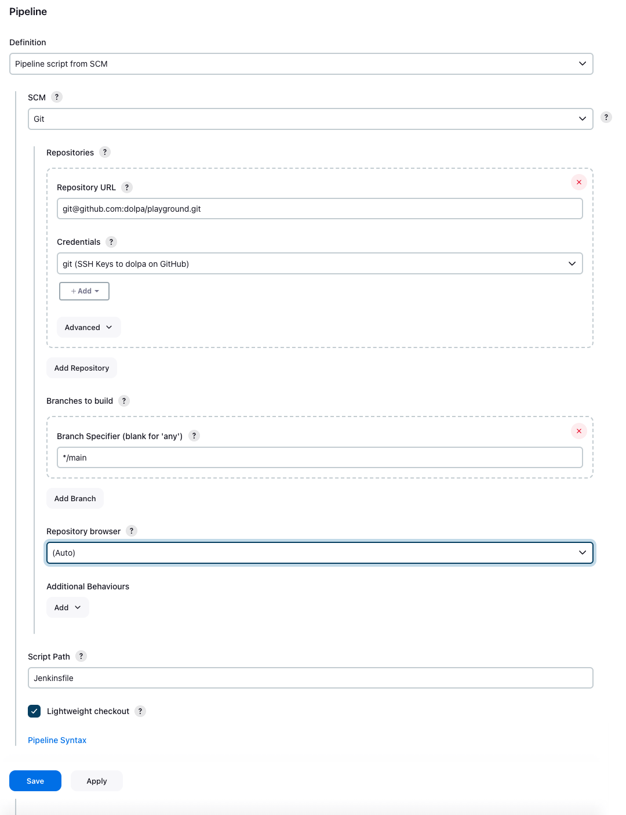
Task: Uncheck the Lightweight checkout checkbox
Action: click(34, 711)
